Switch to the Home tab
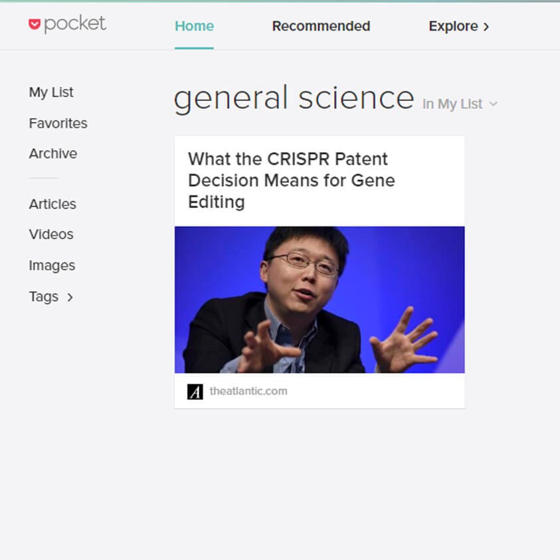The image size is (560, 560). pos(194,26)
